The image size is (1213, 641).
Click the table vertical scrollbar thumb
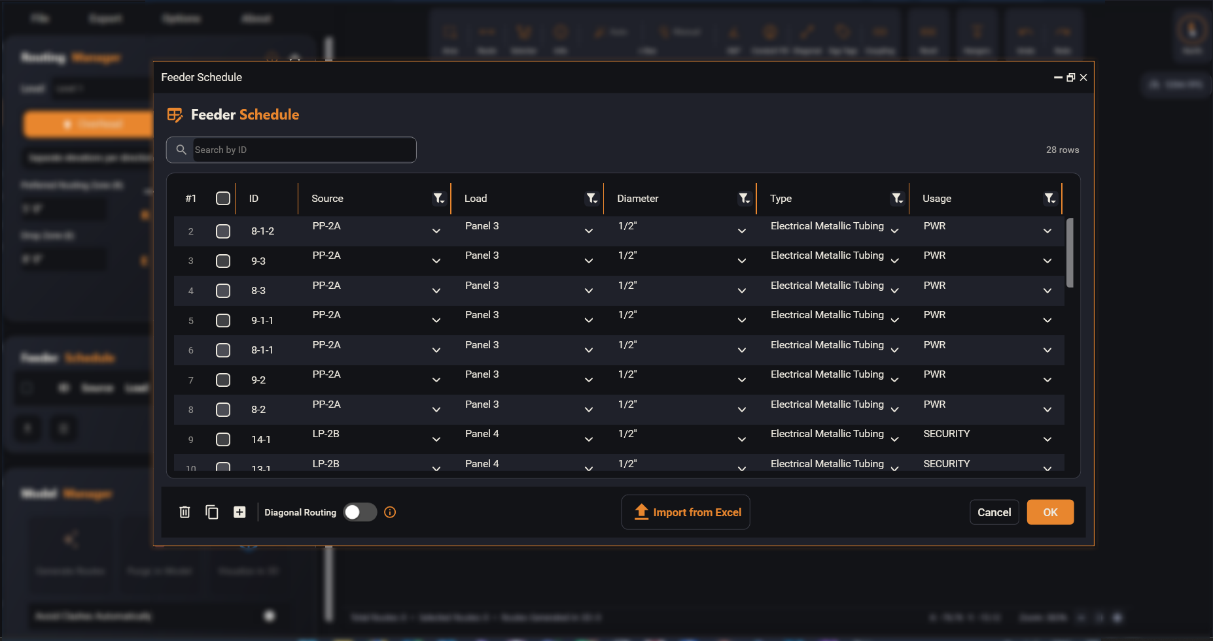1070,253
